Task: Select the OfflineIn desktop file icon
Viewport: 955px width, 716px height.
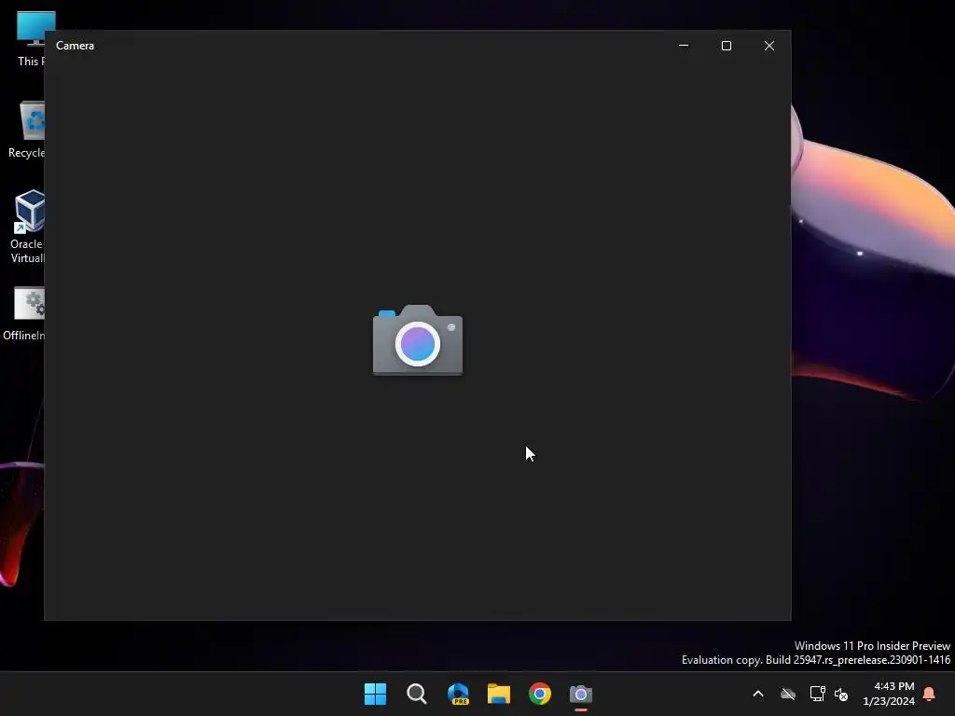Action: (24, 314)
